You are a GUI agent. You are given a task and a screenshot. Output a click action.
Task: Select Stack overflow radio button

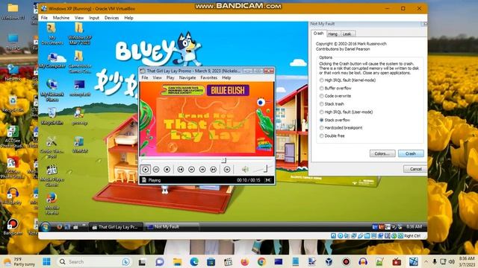[x=321, y=120]
